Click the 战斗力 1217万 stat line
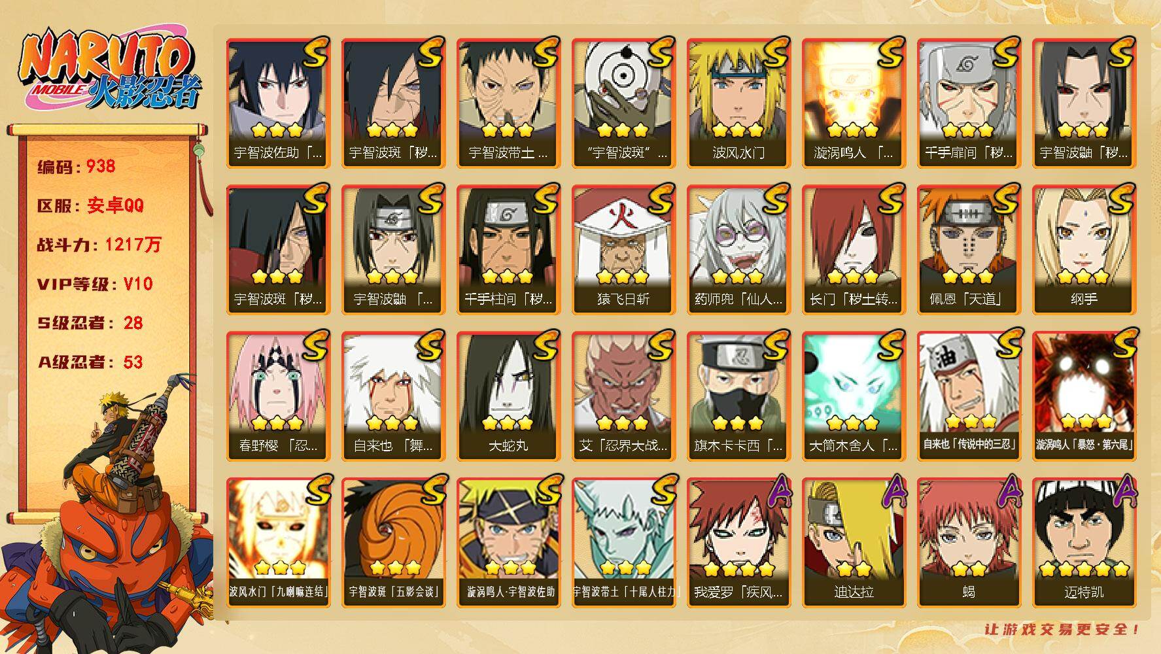Viewport: 1161px width, 654px height. [x=99, y=245]
